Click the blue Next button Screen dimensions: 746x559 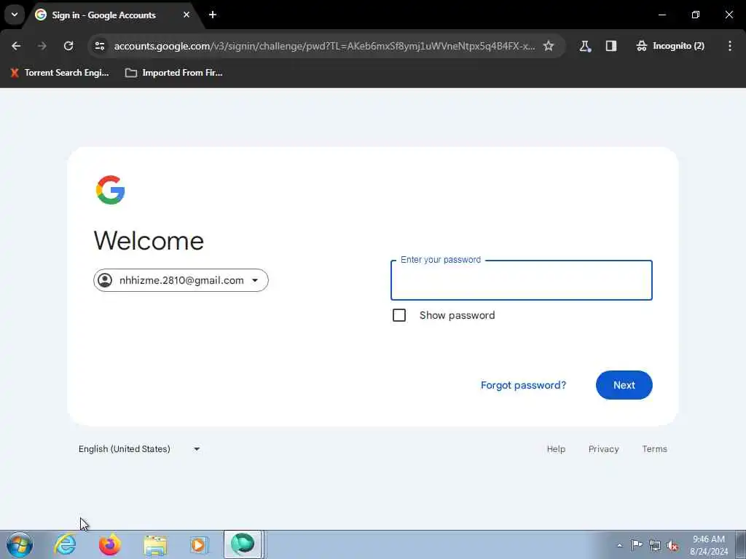[624, 385]
